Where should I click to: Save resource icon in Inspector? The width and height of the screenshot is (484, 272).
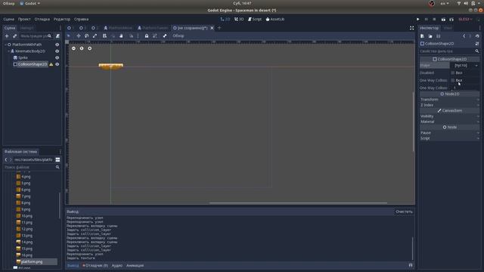(439, 36)
